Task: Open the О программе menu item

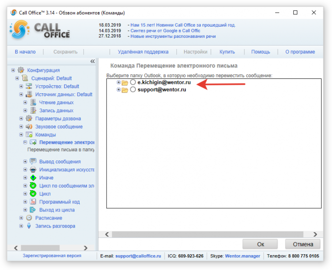Action: click(300, 52)
